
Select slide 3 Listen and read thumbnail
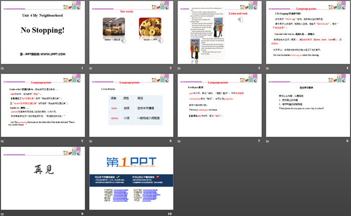pyautogui.click(x=220, y=32)
